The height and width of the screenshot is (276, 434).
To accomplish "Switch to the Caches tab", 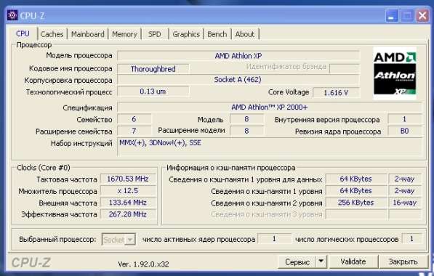I will [x=52, y=34].
